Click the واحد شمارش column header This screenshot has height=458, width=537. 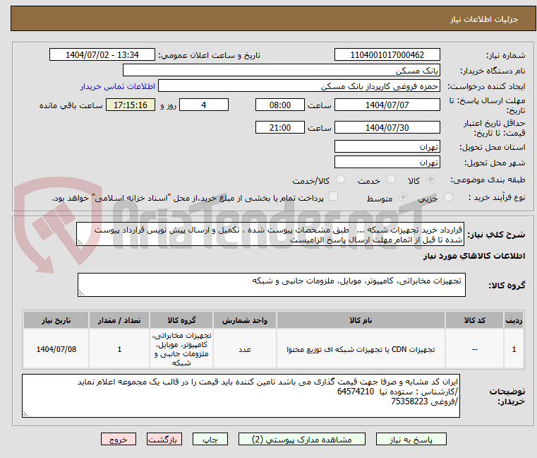pos(245,320)
